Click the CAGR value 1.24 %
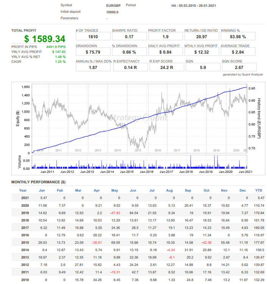 (60, 62)
